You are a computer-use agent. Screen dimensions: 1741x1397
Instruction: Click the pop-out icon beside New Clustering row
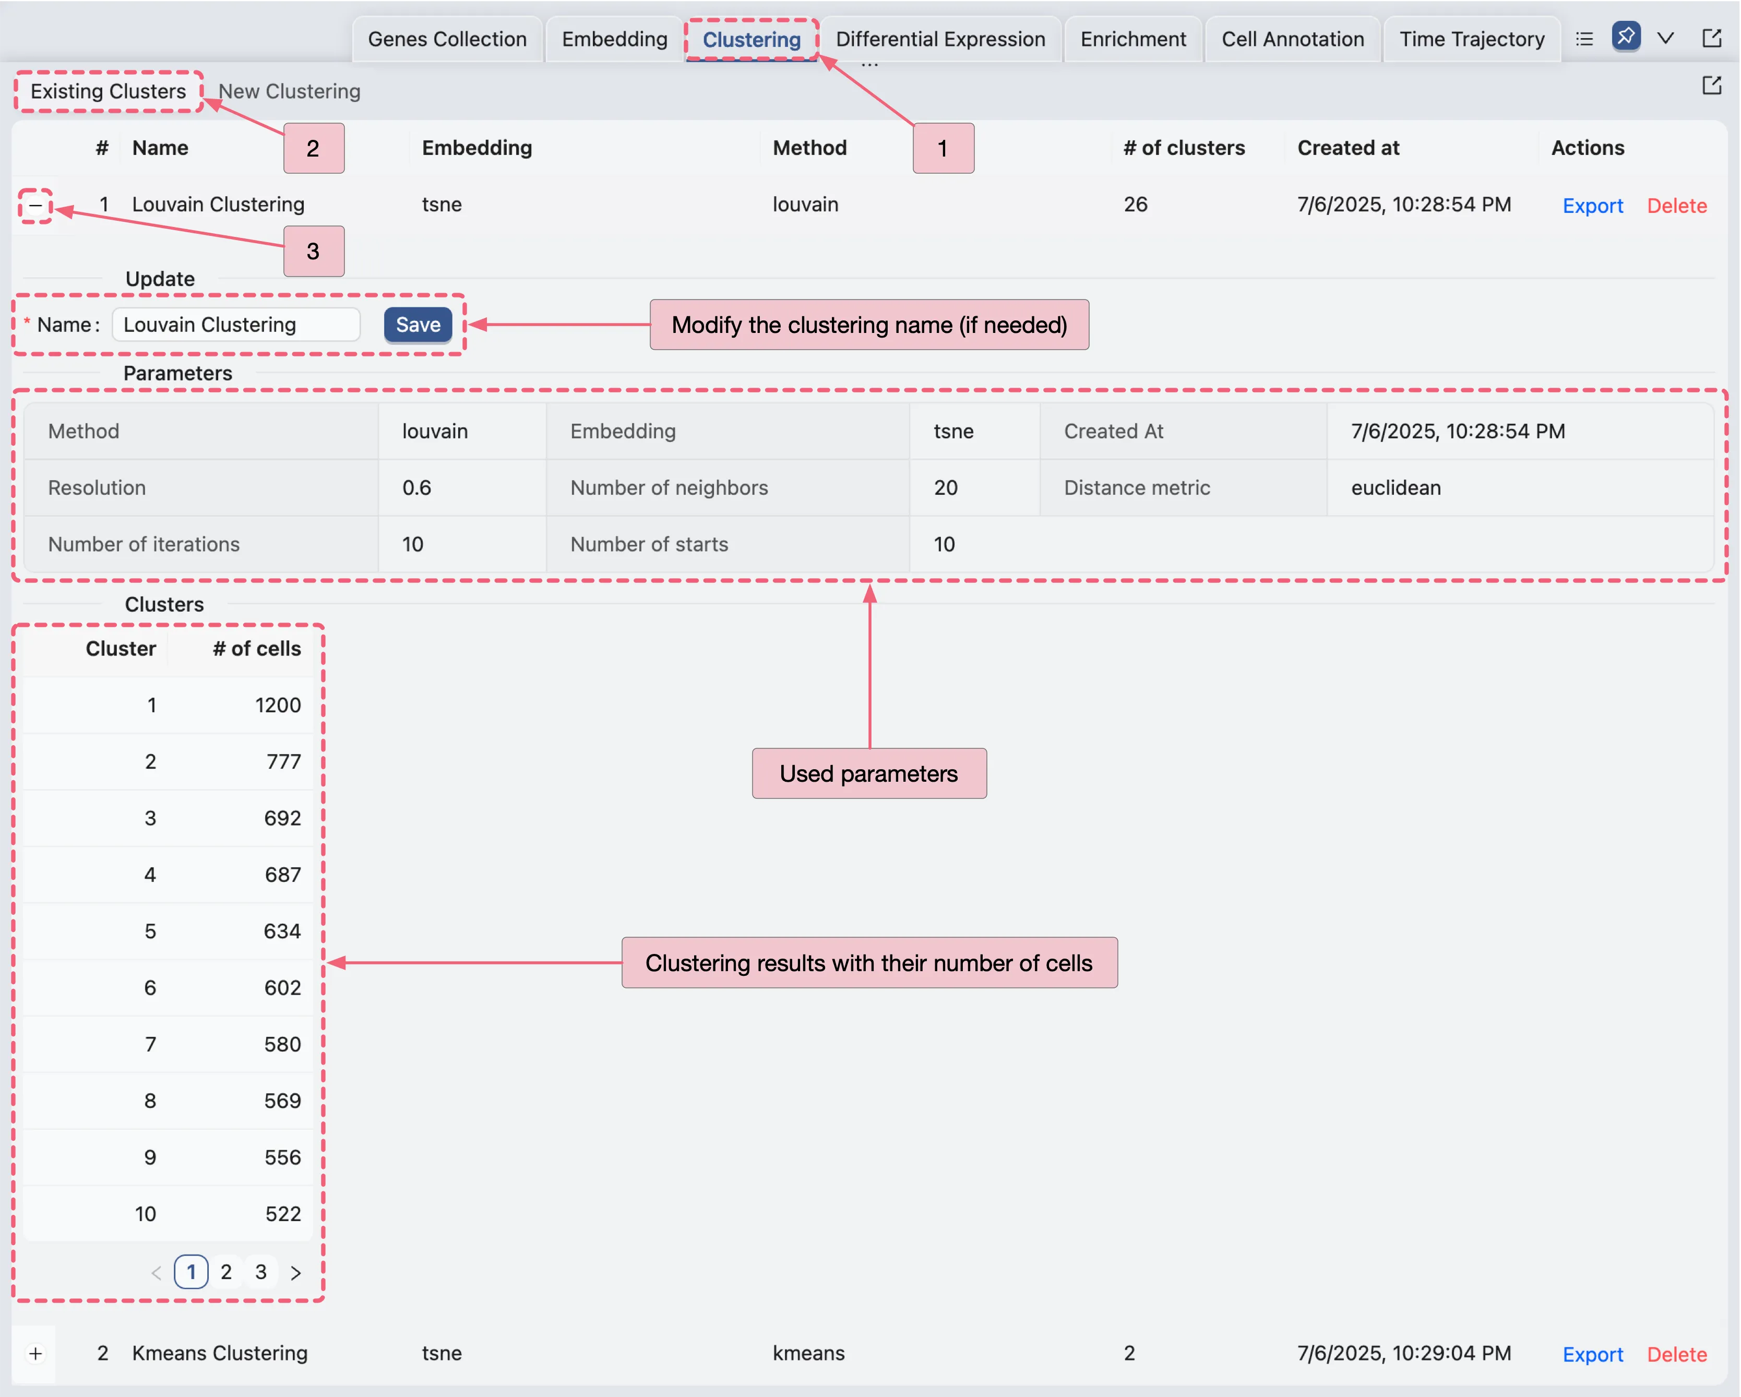tap(1711, 86)
